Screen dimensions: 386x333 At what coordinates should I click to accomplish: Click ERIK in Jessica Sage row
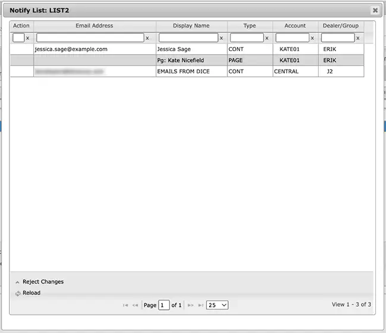(x=341, y=49)
